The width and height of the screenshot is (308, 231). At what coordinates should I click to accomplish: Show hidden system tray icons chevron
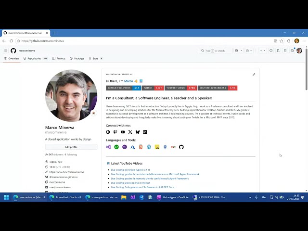[x=250, y=197]
